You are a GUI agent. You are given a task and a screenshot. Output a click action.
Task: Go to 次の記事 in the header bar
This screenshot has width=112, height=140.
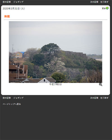[94, 2]
